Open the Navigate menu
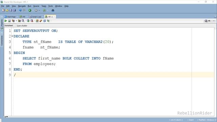 [22, 6]
